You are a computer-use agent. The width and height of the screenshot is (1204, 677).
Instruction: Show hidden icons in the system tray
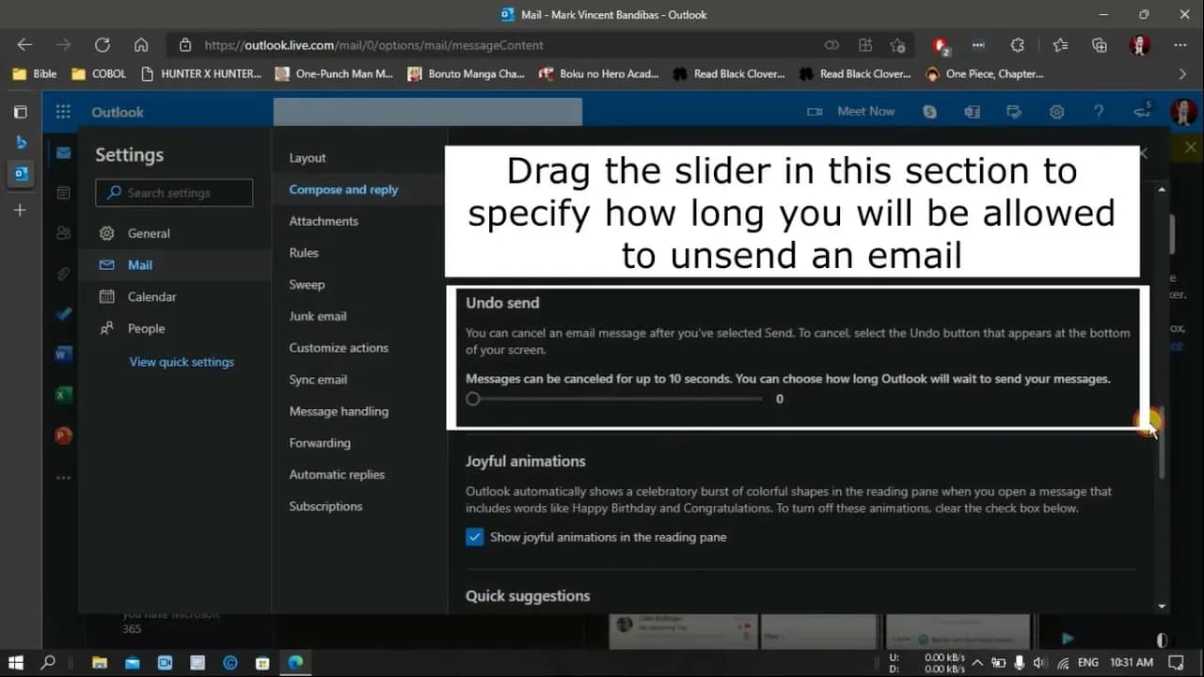coord(976,663)
